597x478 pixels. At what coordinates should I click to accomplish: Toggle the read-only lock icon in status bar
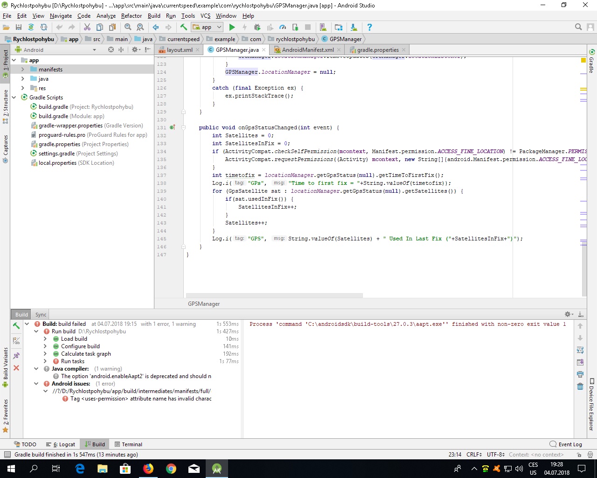coord(579,455)
